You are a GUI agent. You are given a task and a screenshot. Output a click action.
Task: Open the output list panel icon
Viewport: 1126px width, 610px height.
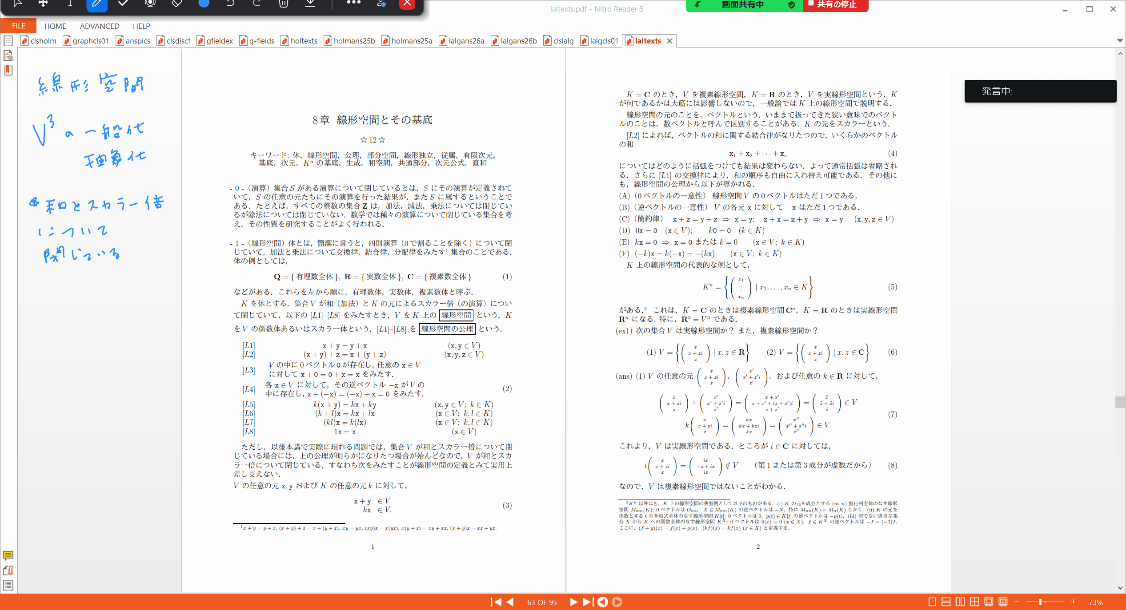pos(8,585)
